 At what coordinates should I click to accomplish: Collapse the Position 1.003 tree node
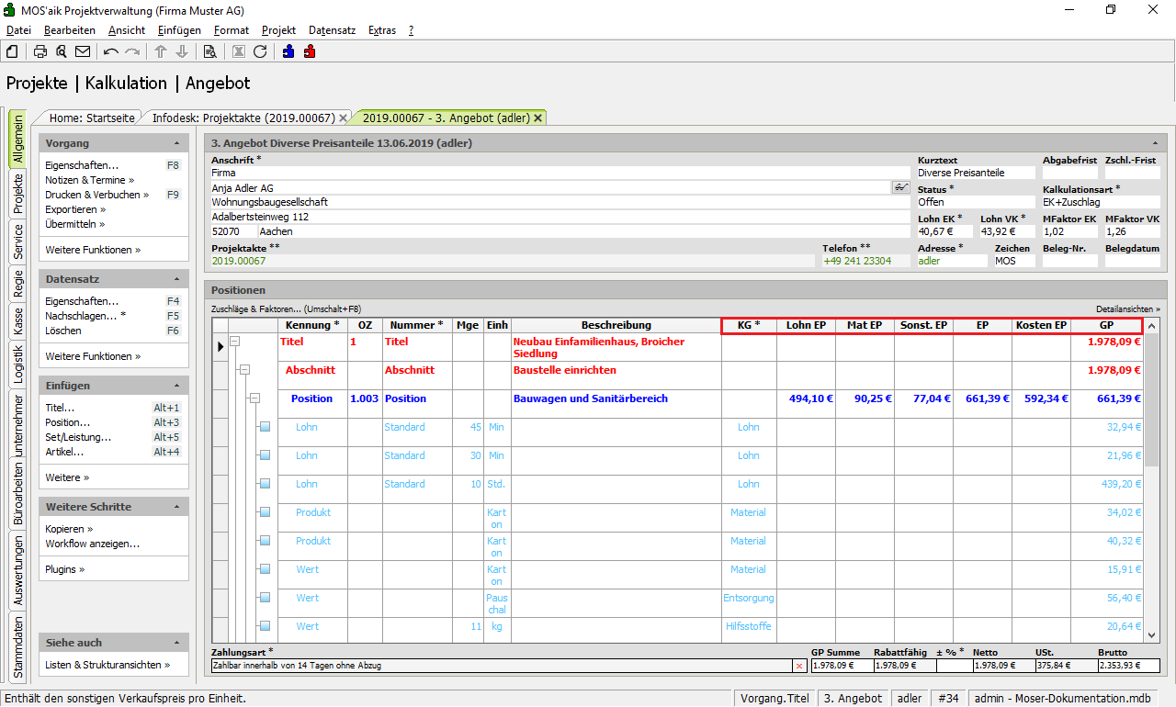pos(254,398)
